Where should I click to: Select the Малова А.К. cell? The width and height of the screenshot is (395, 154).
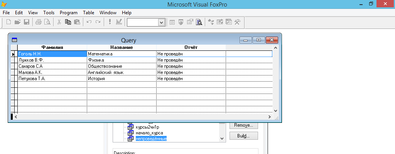[x=52, y=72]
